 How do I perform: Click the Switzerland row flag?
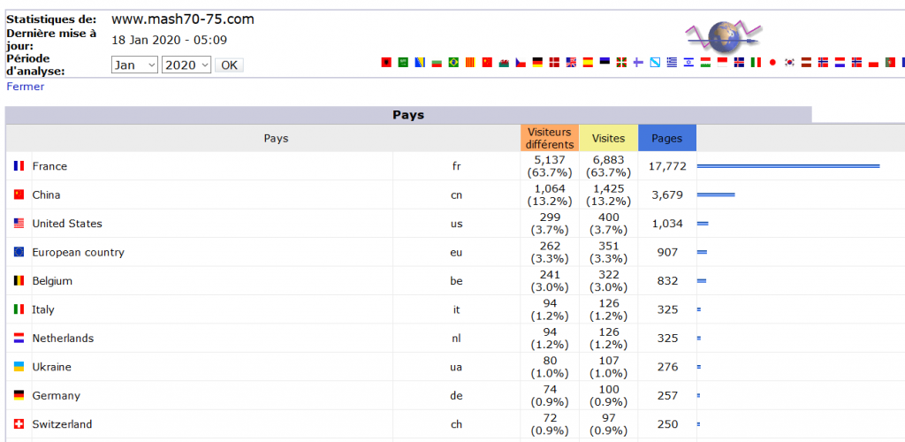tap(19, 424)
